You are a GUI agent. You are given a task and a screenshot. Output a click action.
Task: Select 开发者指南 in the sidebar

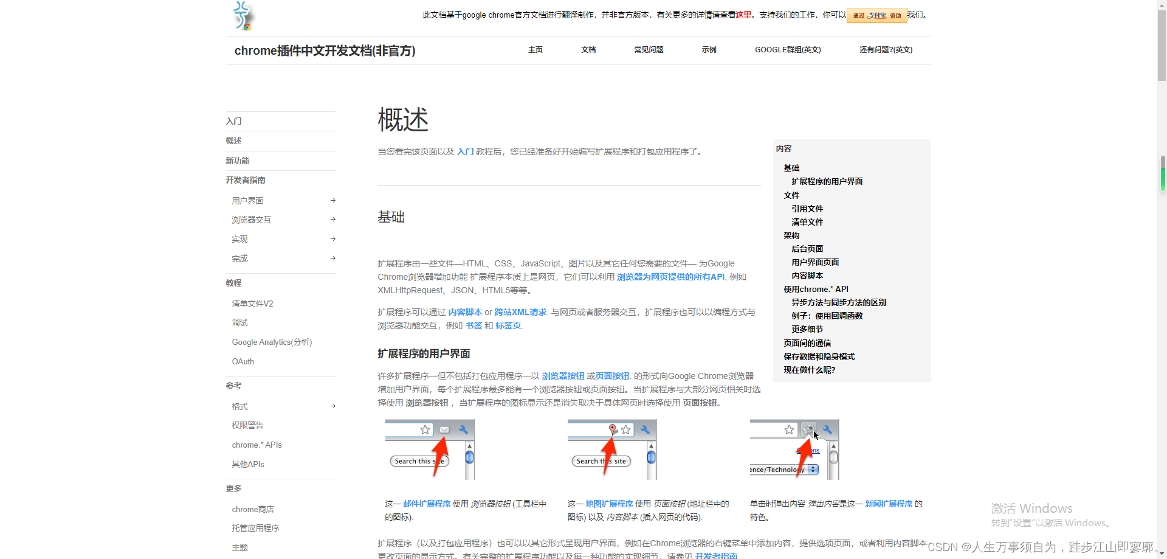coord(246,180)
